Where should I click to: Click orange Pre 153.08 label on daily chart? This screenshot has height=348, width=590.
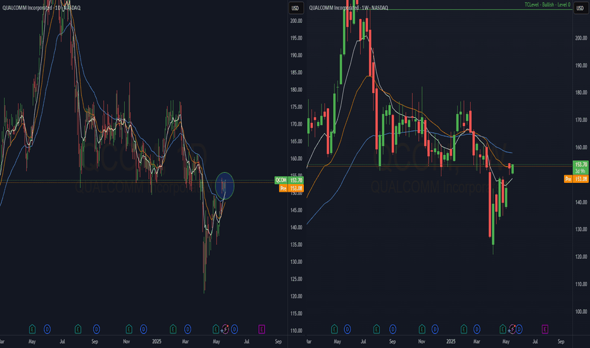pyautogui.click(x=291, y=188)
